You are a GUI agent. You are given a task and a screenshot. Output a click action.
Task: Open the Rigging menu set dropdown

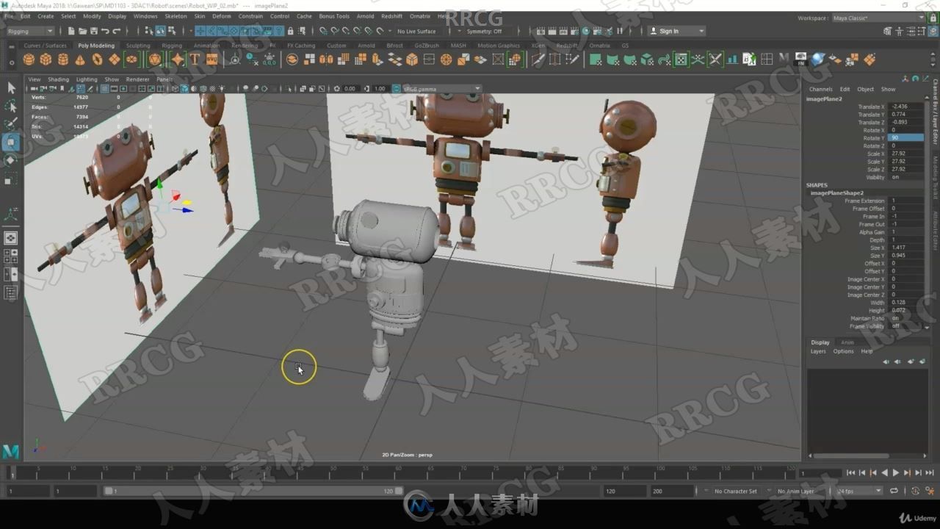pyautogui.click(x=29, y=31)
